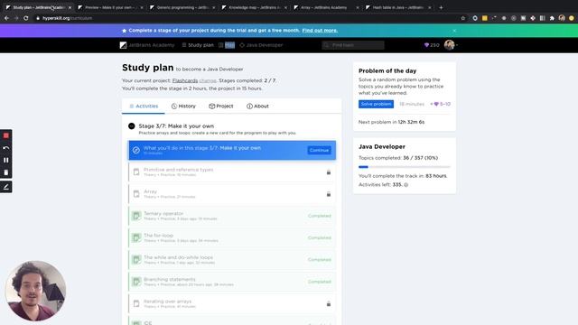Collapse Stage 3/7 Make it your own
Viewport: 578px width, 325px height.
pos(132,126)
